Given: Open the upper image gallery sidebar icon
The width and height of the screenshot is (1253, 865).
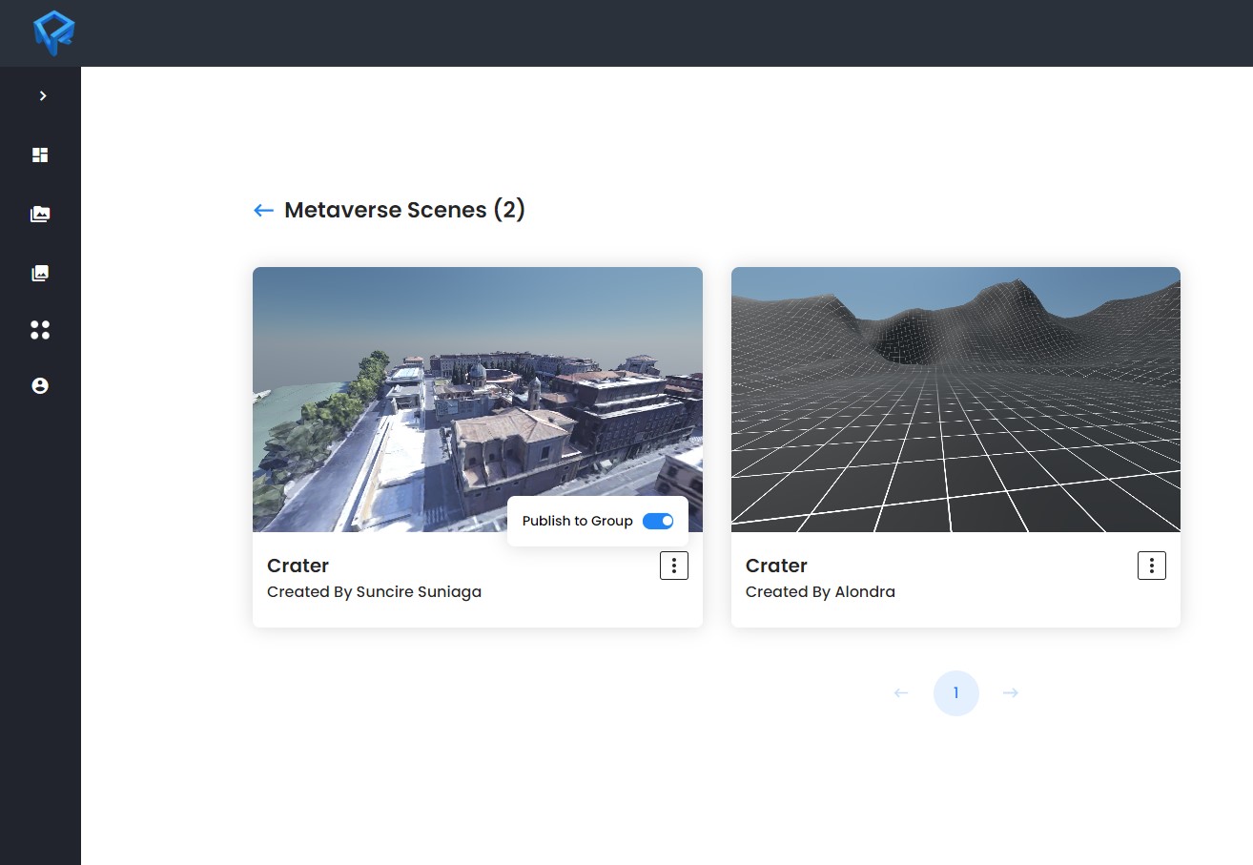Looking at the screenshot, I should point(40,214).
